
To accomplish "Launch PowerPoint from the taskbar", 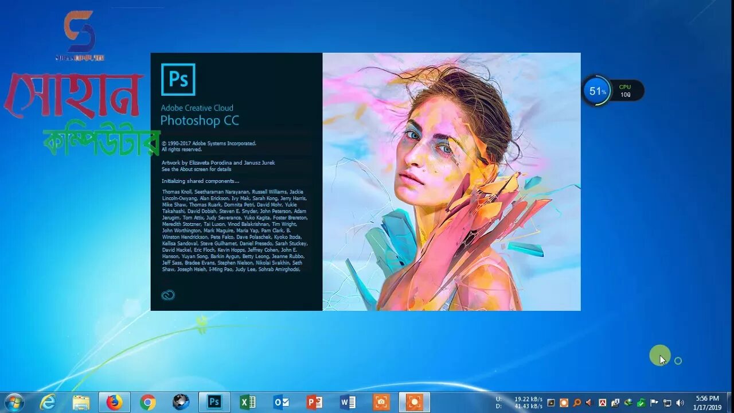I will (x=314, y=402).
